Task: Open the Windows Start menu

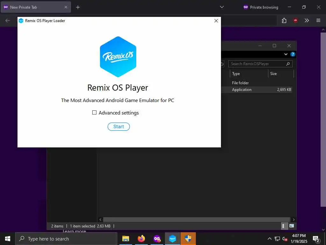Action: click(x=8, y=239)
